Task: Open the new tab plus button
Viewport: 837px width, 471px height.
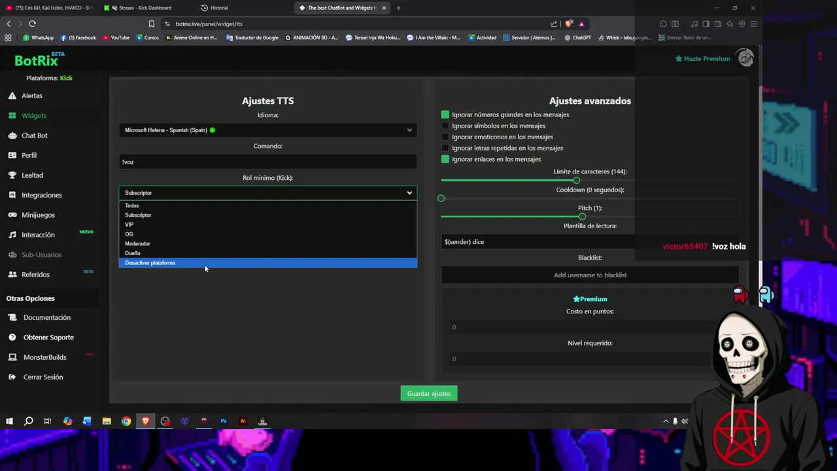Action: (398, 8)
